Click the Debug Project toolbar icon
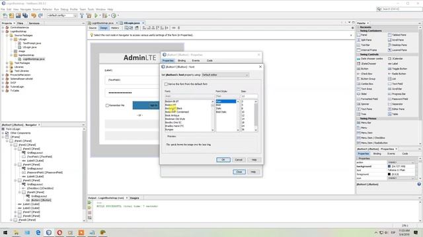This screenshot has width=423, height=237. click(x=104, y=16)
